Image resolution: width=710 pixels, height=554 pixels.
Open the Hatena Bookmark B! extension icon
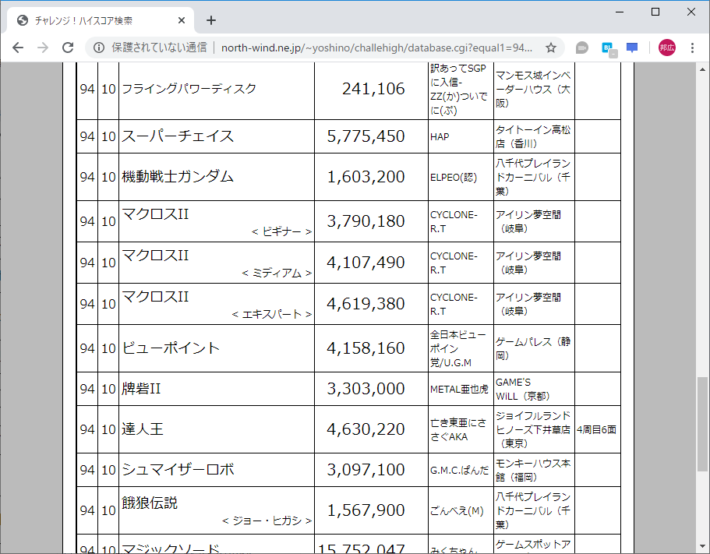pyautogui.click(x=606, y=47)
